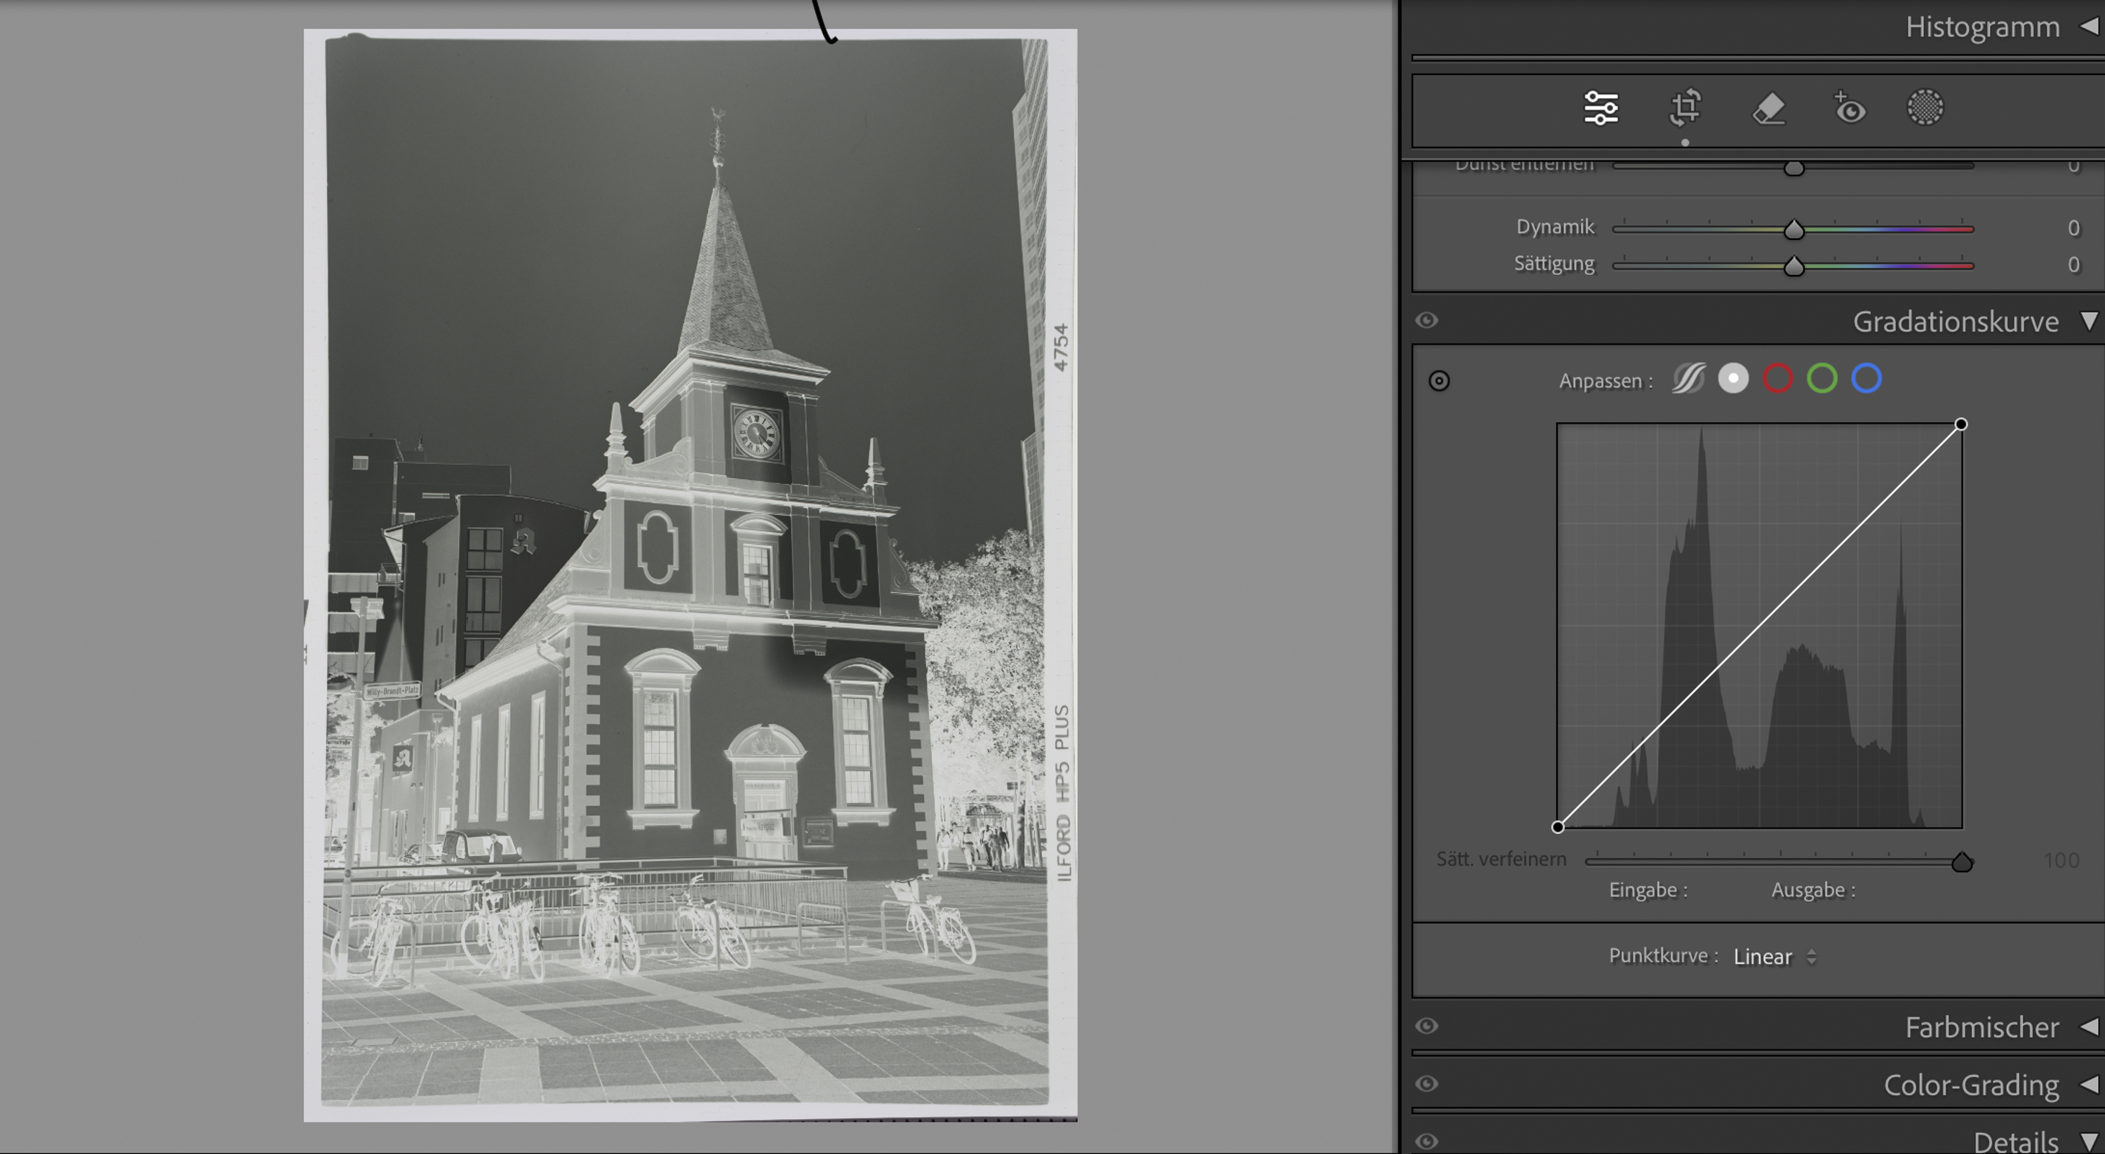This screenshot has height=1154, width=2105.
Task: Select the white point curve channel
Action: pyautogui.click(x=1733, y=379)
